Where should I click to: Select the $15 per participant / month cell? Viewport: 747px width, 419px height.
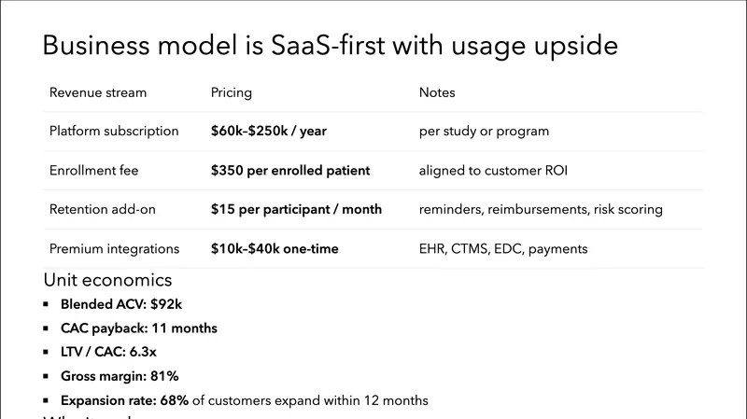pos(296,210)
